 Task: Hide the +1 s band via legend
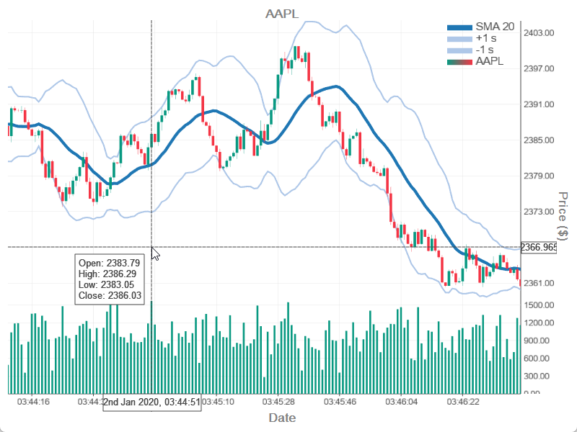coord(486,38)
